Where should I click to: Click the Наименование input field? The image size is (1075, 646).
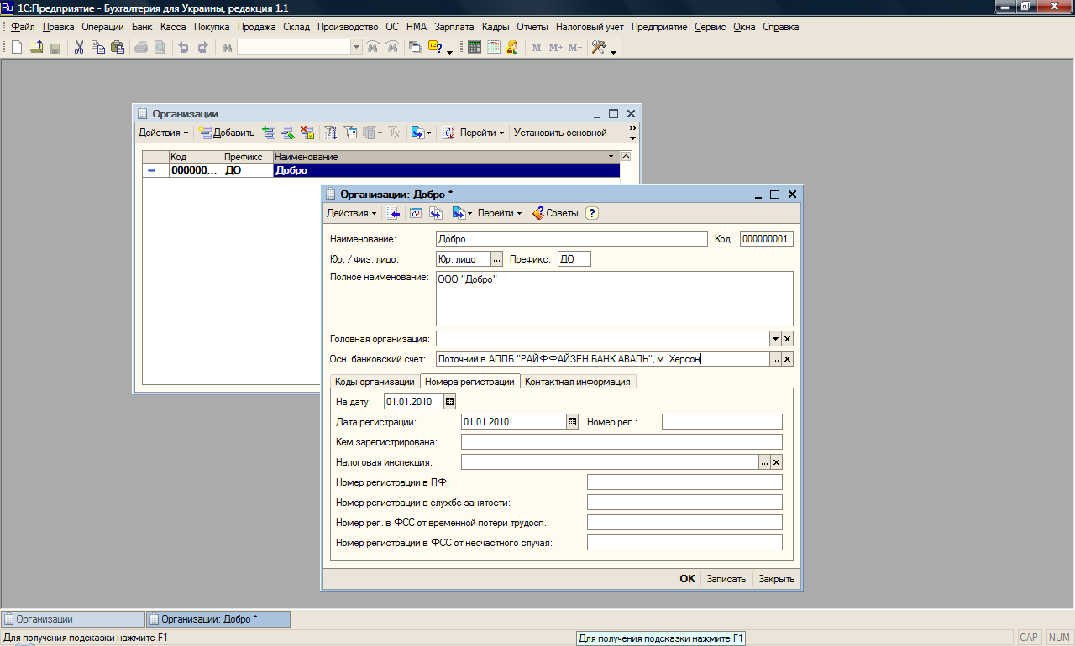point(572,239)
